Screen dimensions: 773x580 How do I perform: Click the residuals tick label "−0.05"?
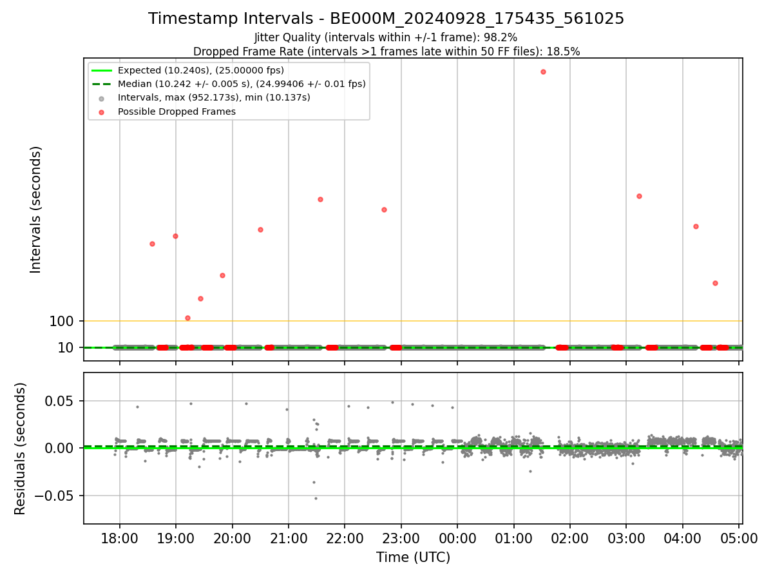tap(55, 496)
